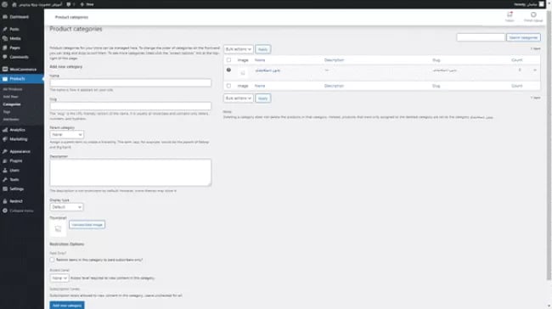The height and width of the screenshot is (309, 552).
Task: Click the Restrict lock icon in the sidebar
Action: pyautogui.click(x=5, y=201)
